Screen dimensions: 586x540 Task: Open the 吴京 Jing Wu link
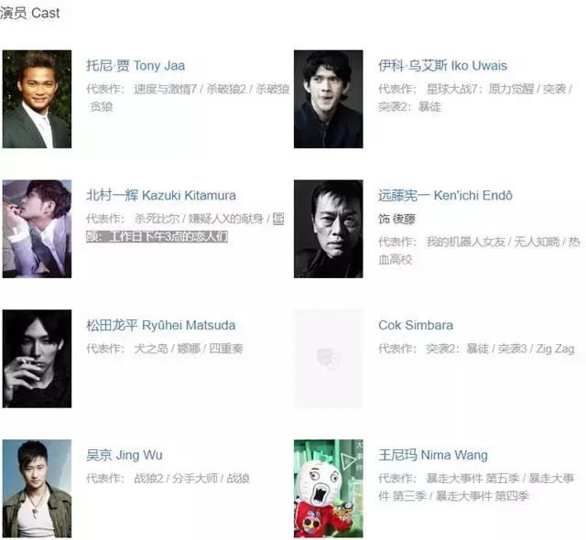point(125,455)
